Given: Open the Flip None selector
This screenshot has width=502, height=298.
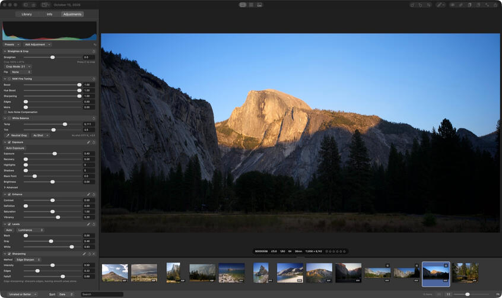Looking at the screenshot, I should pyautogui.click(x=21, y=72).
